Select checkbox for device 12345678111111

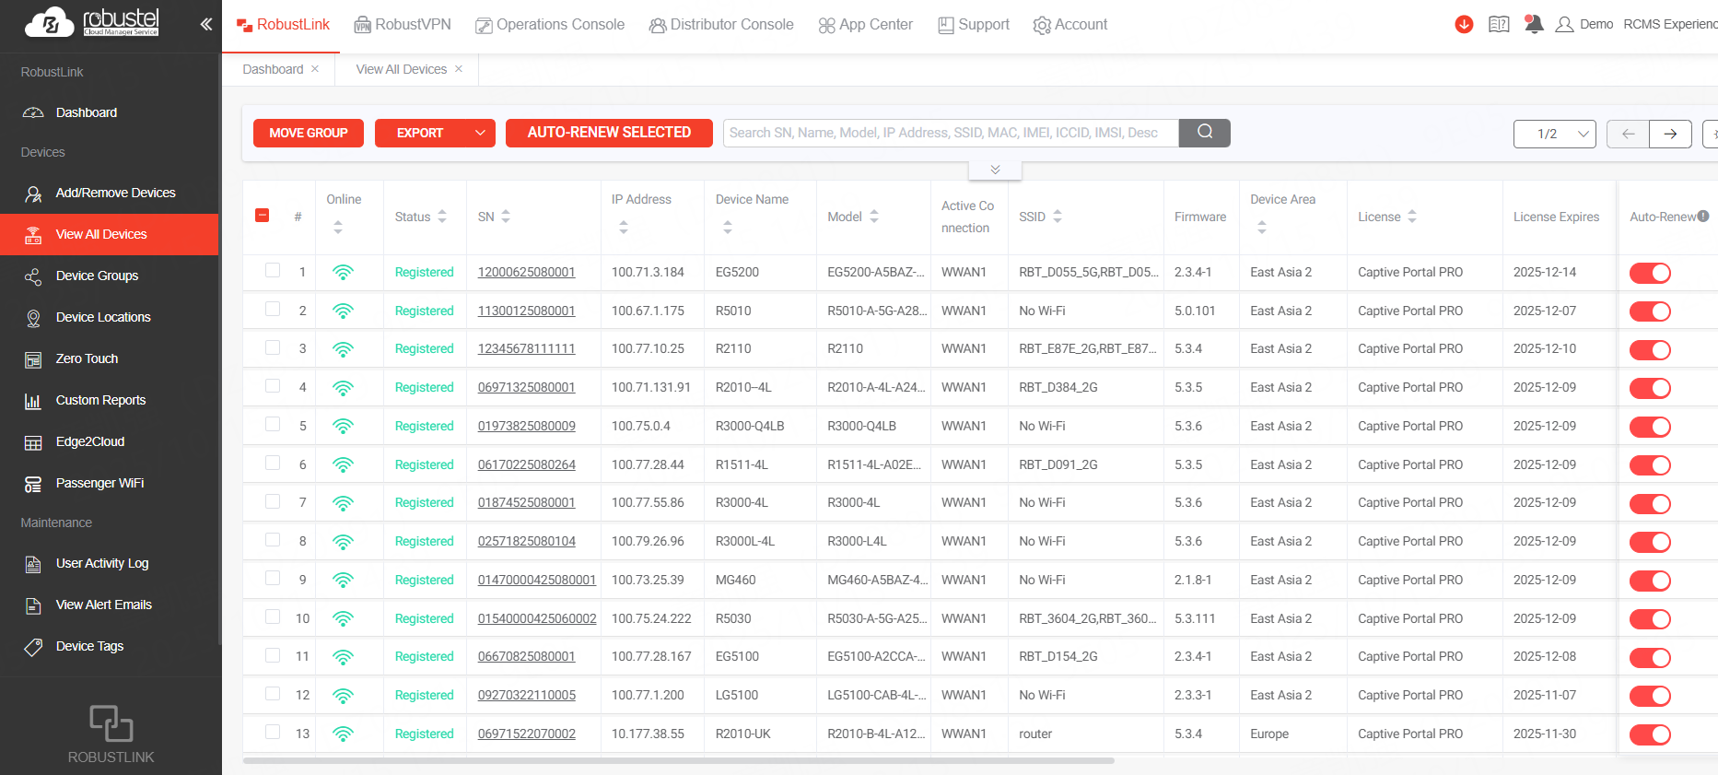[273, 347]
